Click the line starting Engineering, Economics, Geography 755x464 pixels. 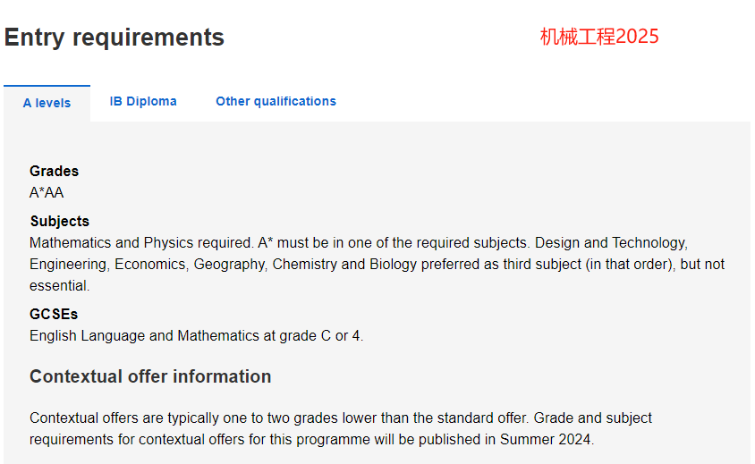pos(377,265)
